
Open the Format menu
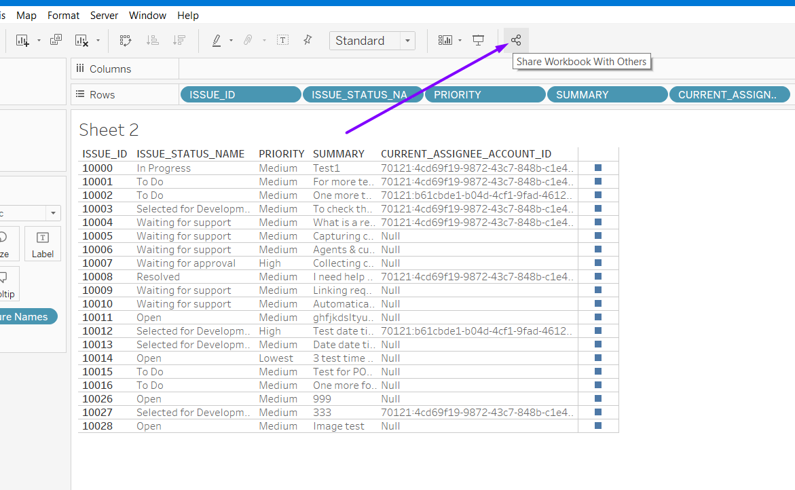tap(63, 15)
